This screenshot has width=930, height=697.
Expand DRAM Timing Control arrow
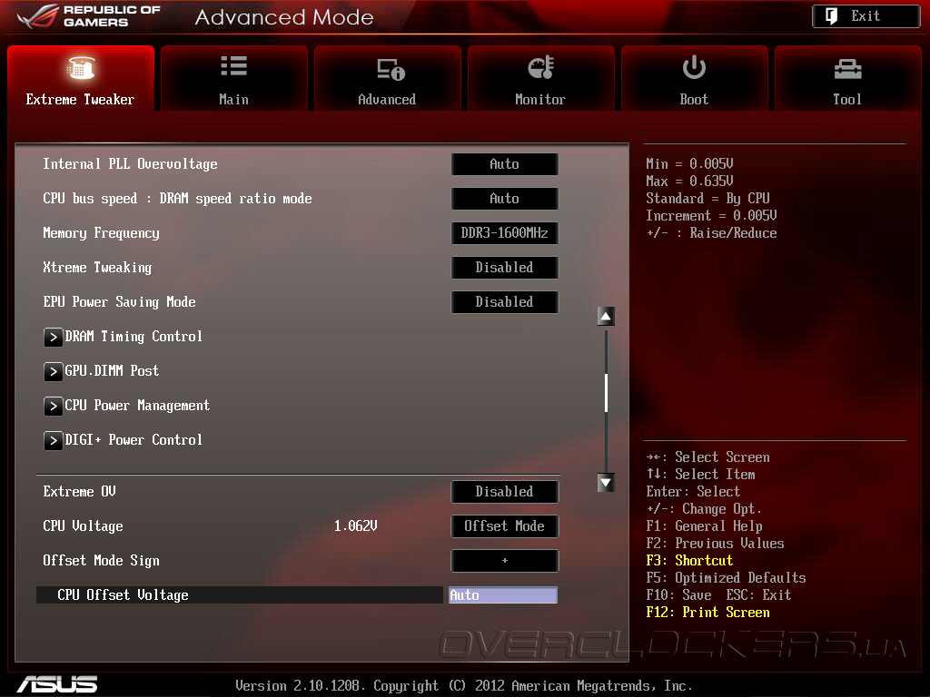point(54,338)
